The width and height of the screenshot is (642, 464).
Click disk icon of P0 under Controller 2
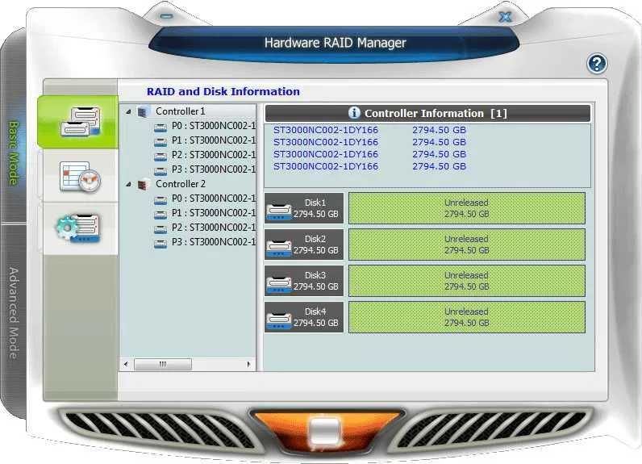(160, 200)
